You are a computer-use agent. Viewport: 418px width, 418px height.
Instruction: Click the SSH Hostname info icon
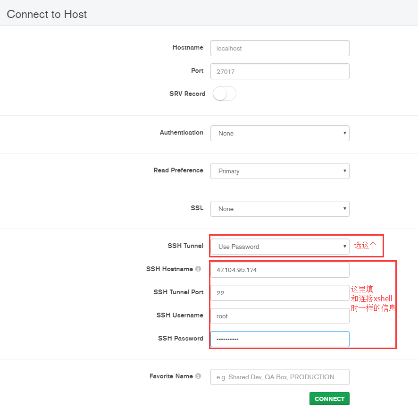(198, 269)
